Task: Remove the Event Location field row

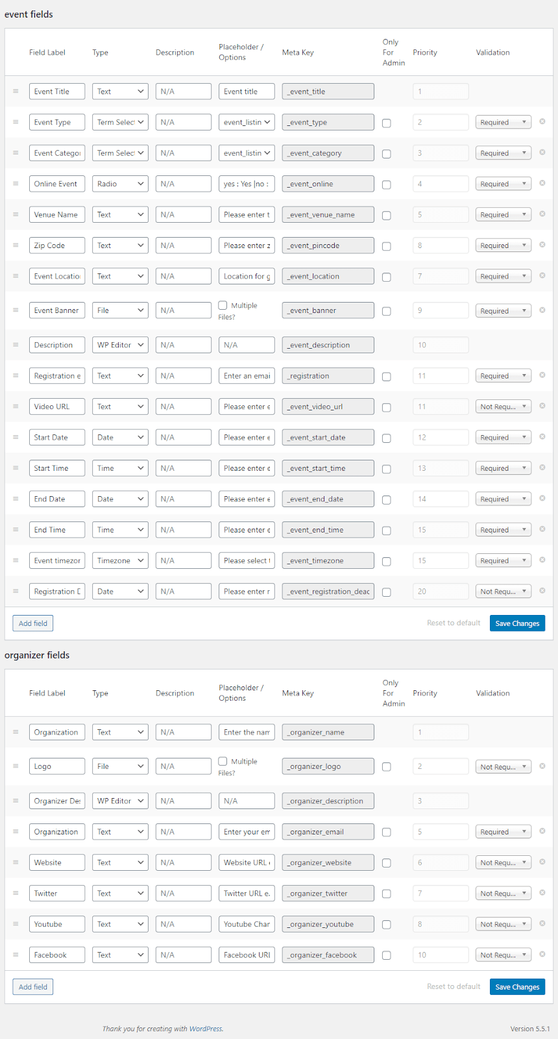Action: tap(542, 276)
